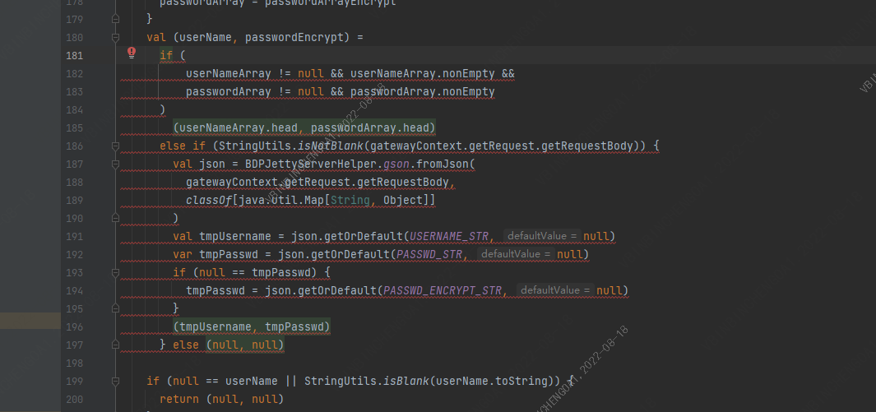Click the tmpUsername declaration on line 191

click(234, 236)
